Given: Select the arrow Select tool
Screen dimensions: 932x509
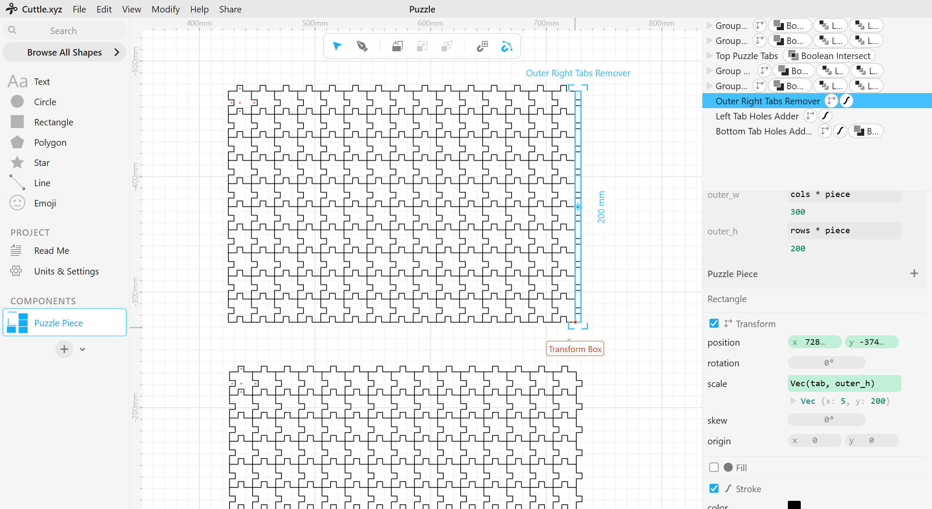Looking at the screenshot, I should pyautogui.click(x=337, y=46).
